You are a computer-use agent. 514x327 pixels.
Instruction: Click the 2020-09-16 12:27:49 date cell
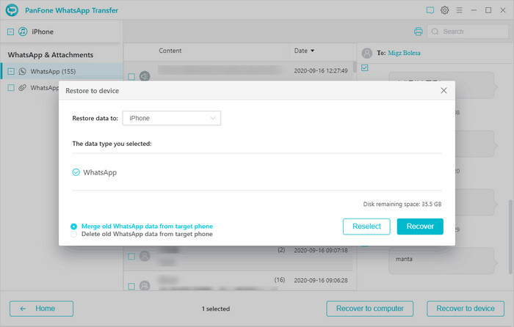click(321, 70)
